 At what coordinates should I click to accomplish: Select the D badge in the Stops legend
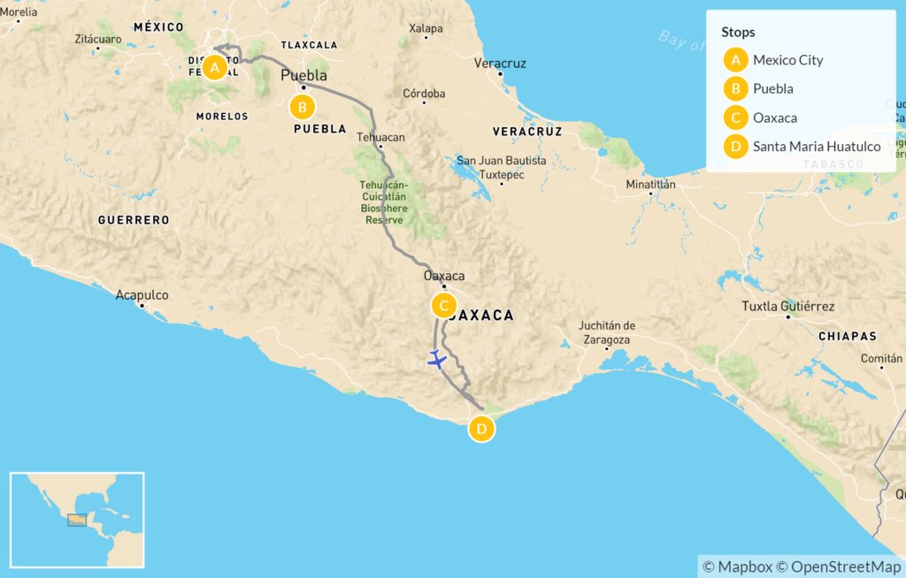point(734,147)
